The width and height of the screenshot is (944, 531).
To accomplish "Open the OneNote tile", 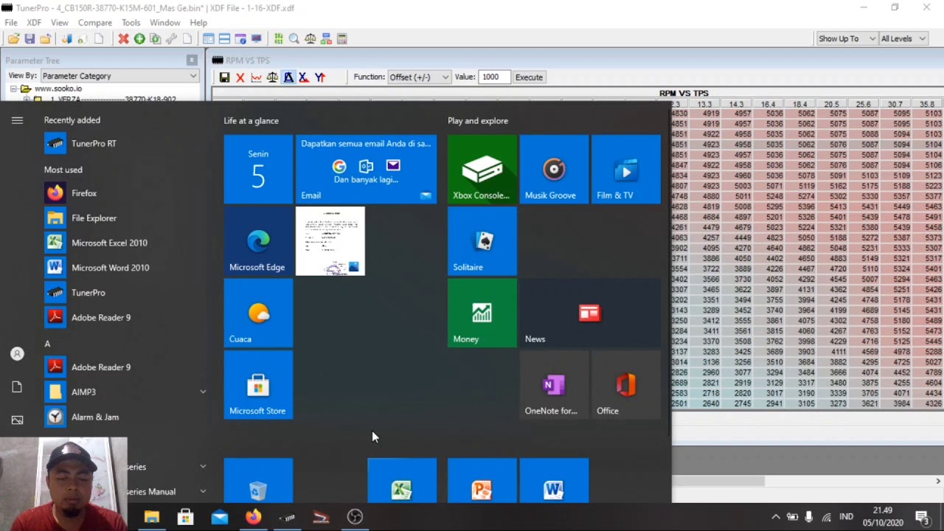I will click(554, 385).
